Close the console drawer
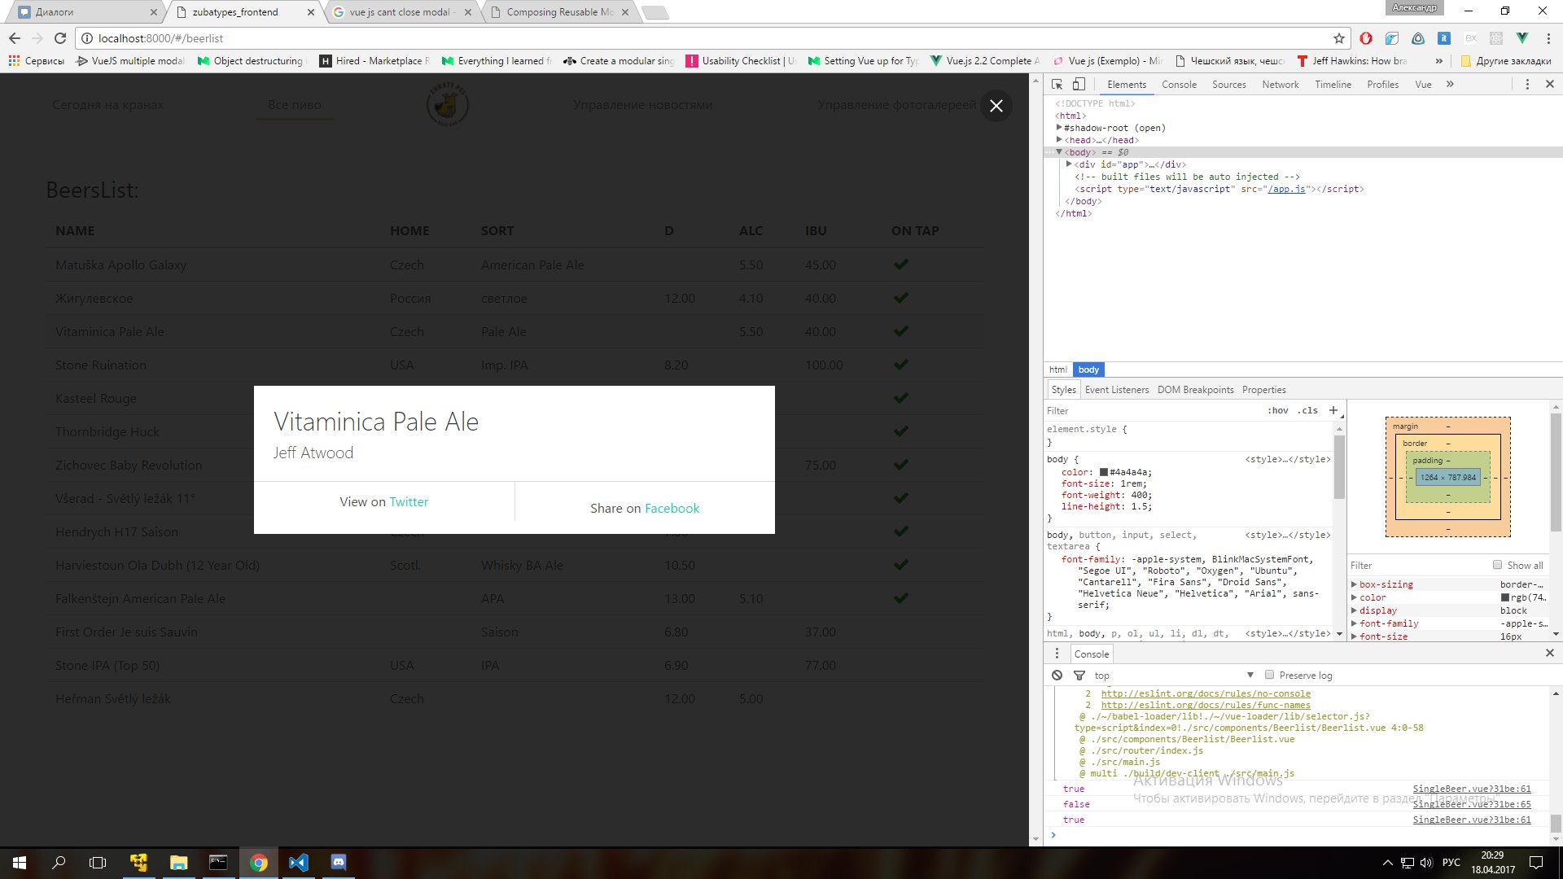 pos(1550,653)
